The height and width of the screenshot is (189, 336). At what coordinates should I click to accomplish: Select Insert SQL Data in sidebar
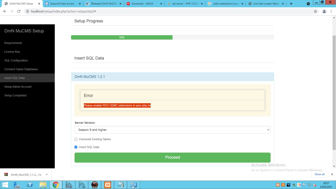point(27,78)
